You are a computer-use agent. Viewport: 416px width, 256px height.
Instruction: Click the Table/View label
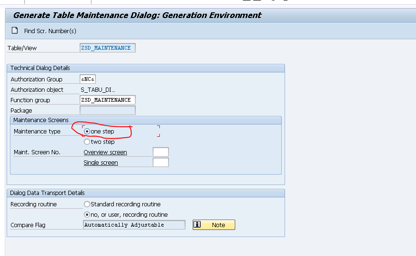[22, 48]
